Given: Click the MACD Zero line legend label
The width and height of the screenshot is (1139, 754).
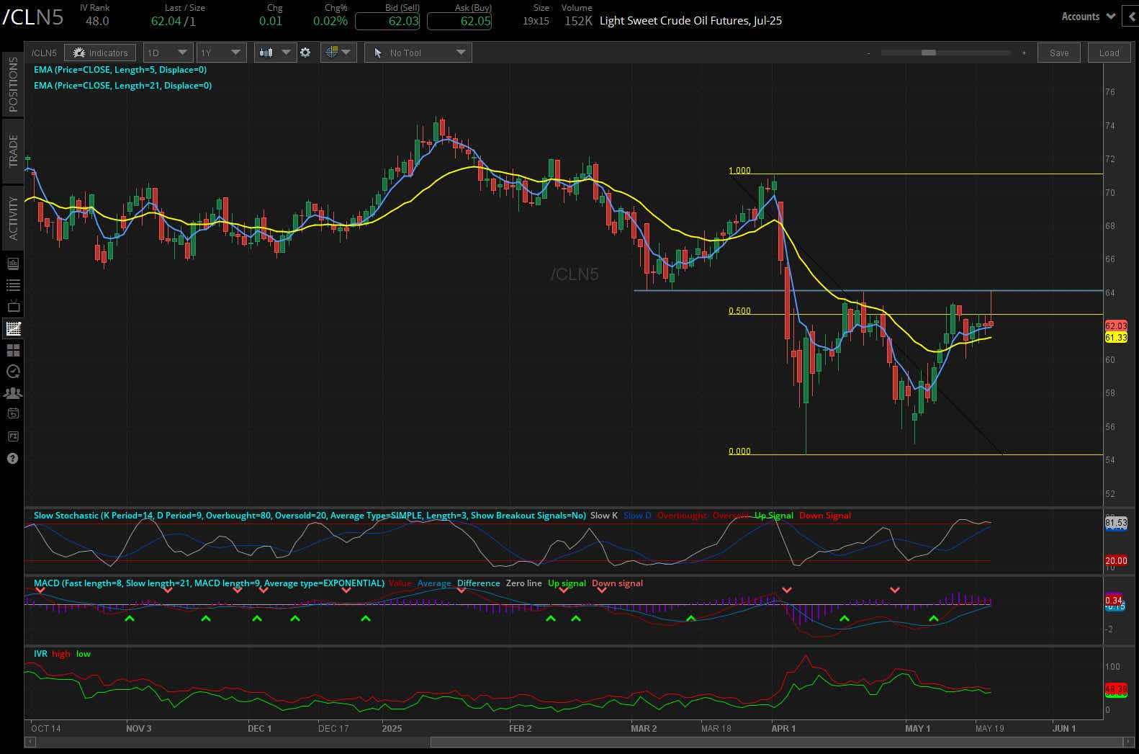Looking at the screenshot, I should pos(524,583).
